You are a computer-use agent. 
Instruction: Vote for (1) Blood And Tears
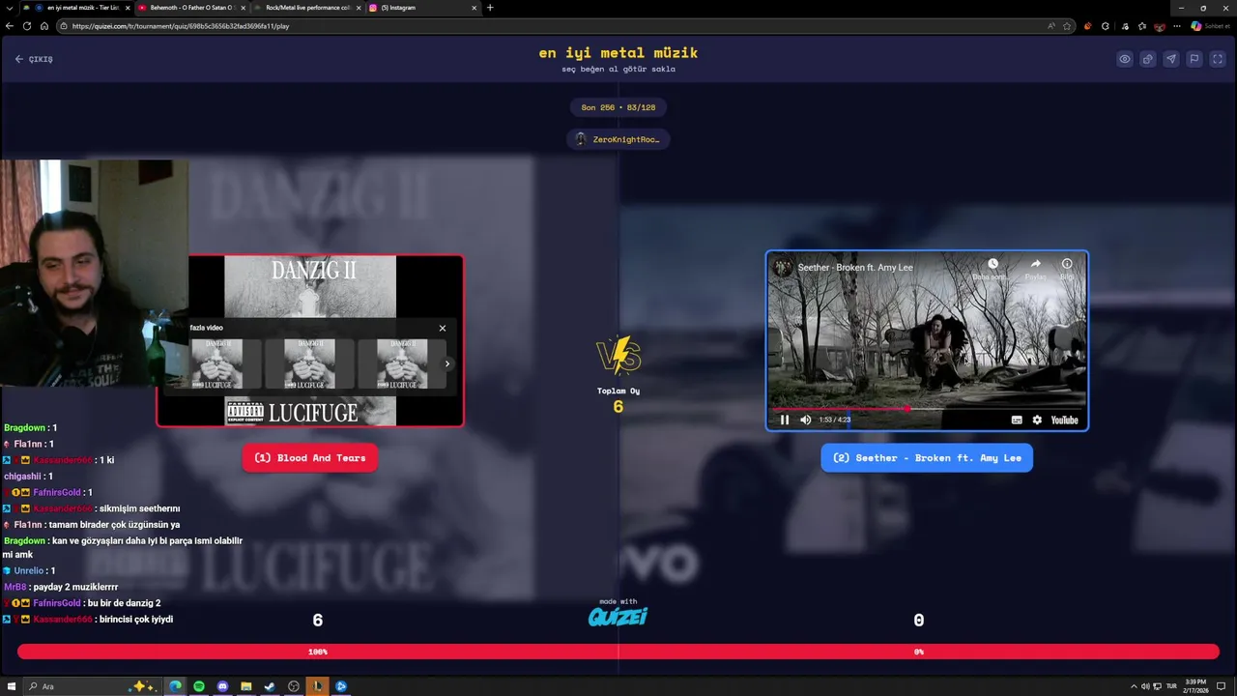coord(309,458)
